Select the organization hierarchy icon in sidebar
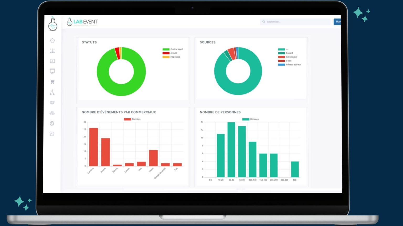This screenshot has height=226, width=403. pos(52,92)
